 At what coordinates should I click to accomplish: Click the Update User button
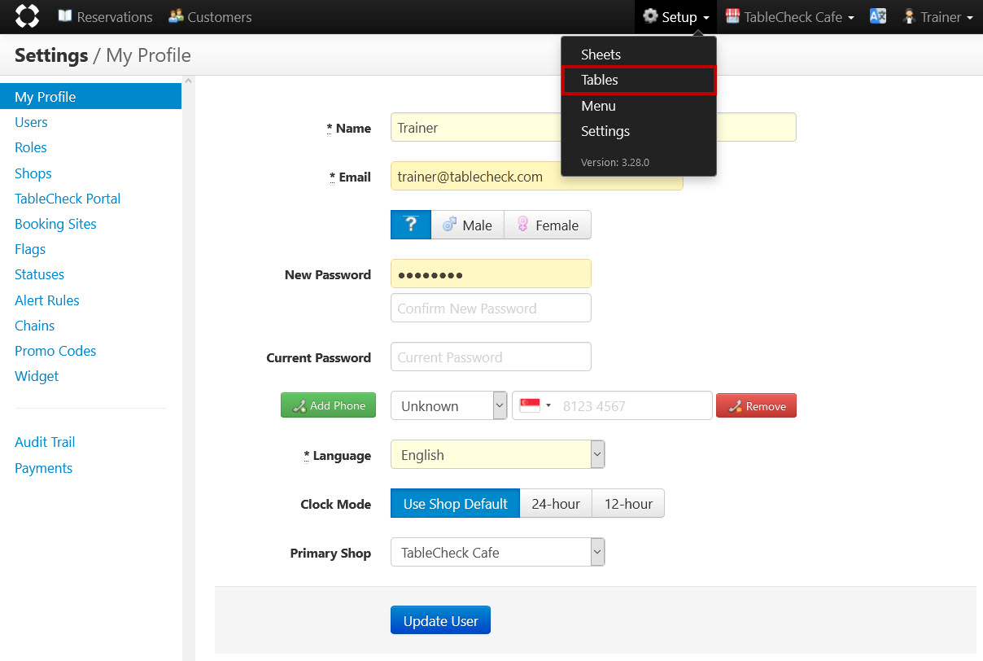440,620
